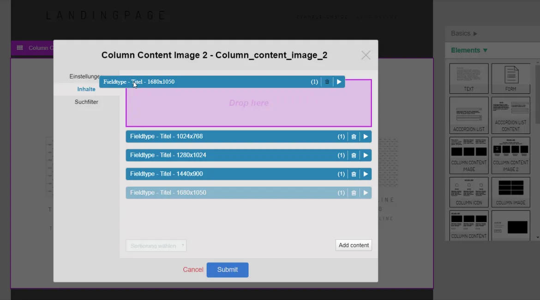Close the Column Content Image 2 dialog

[366, 55]
